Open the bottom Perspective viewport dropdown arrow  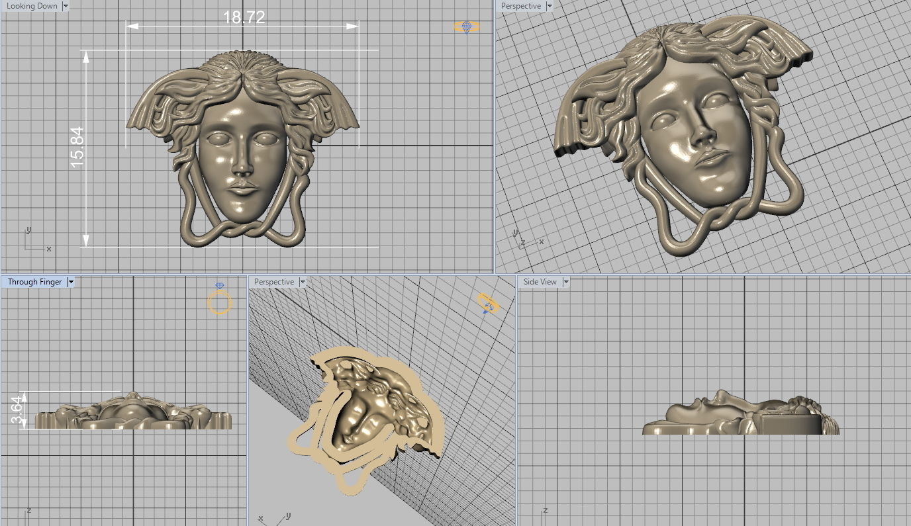coord(303,282)
